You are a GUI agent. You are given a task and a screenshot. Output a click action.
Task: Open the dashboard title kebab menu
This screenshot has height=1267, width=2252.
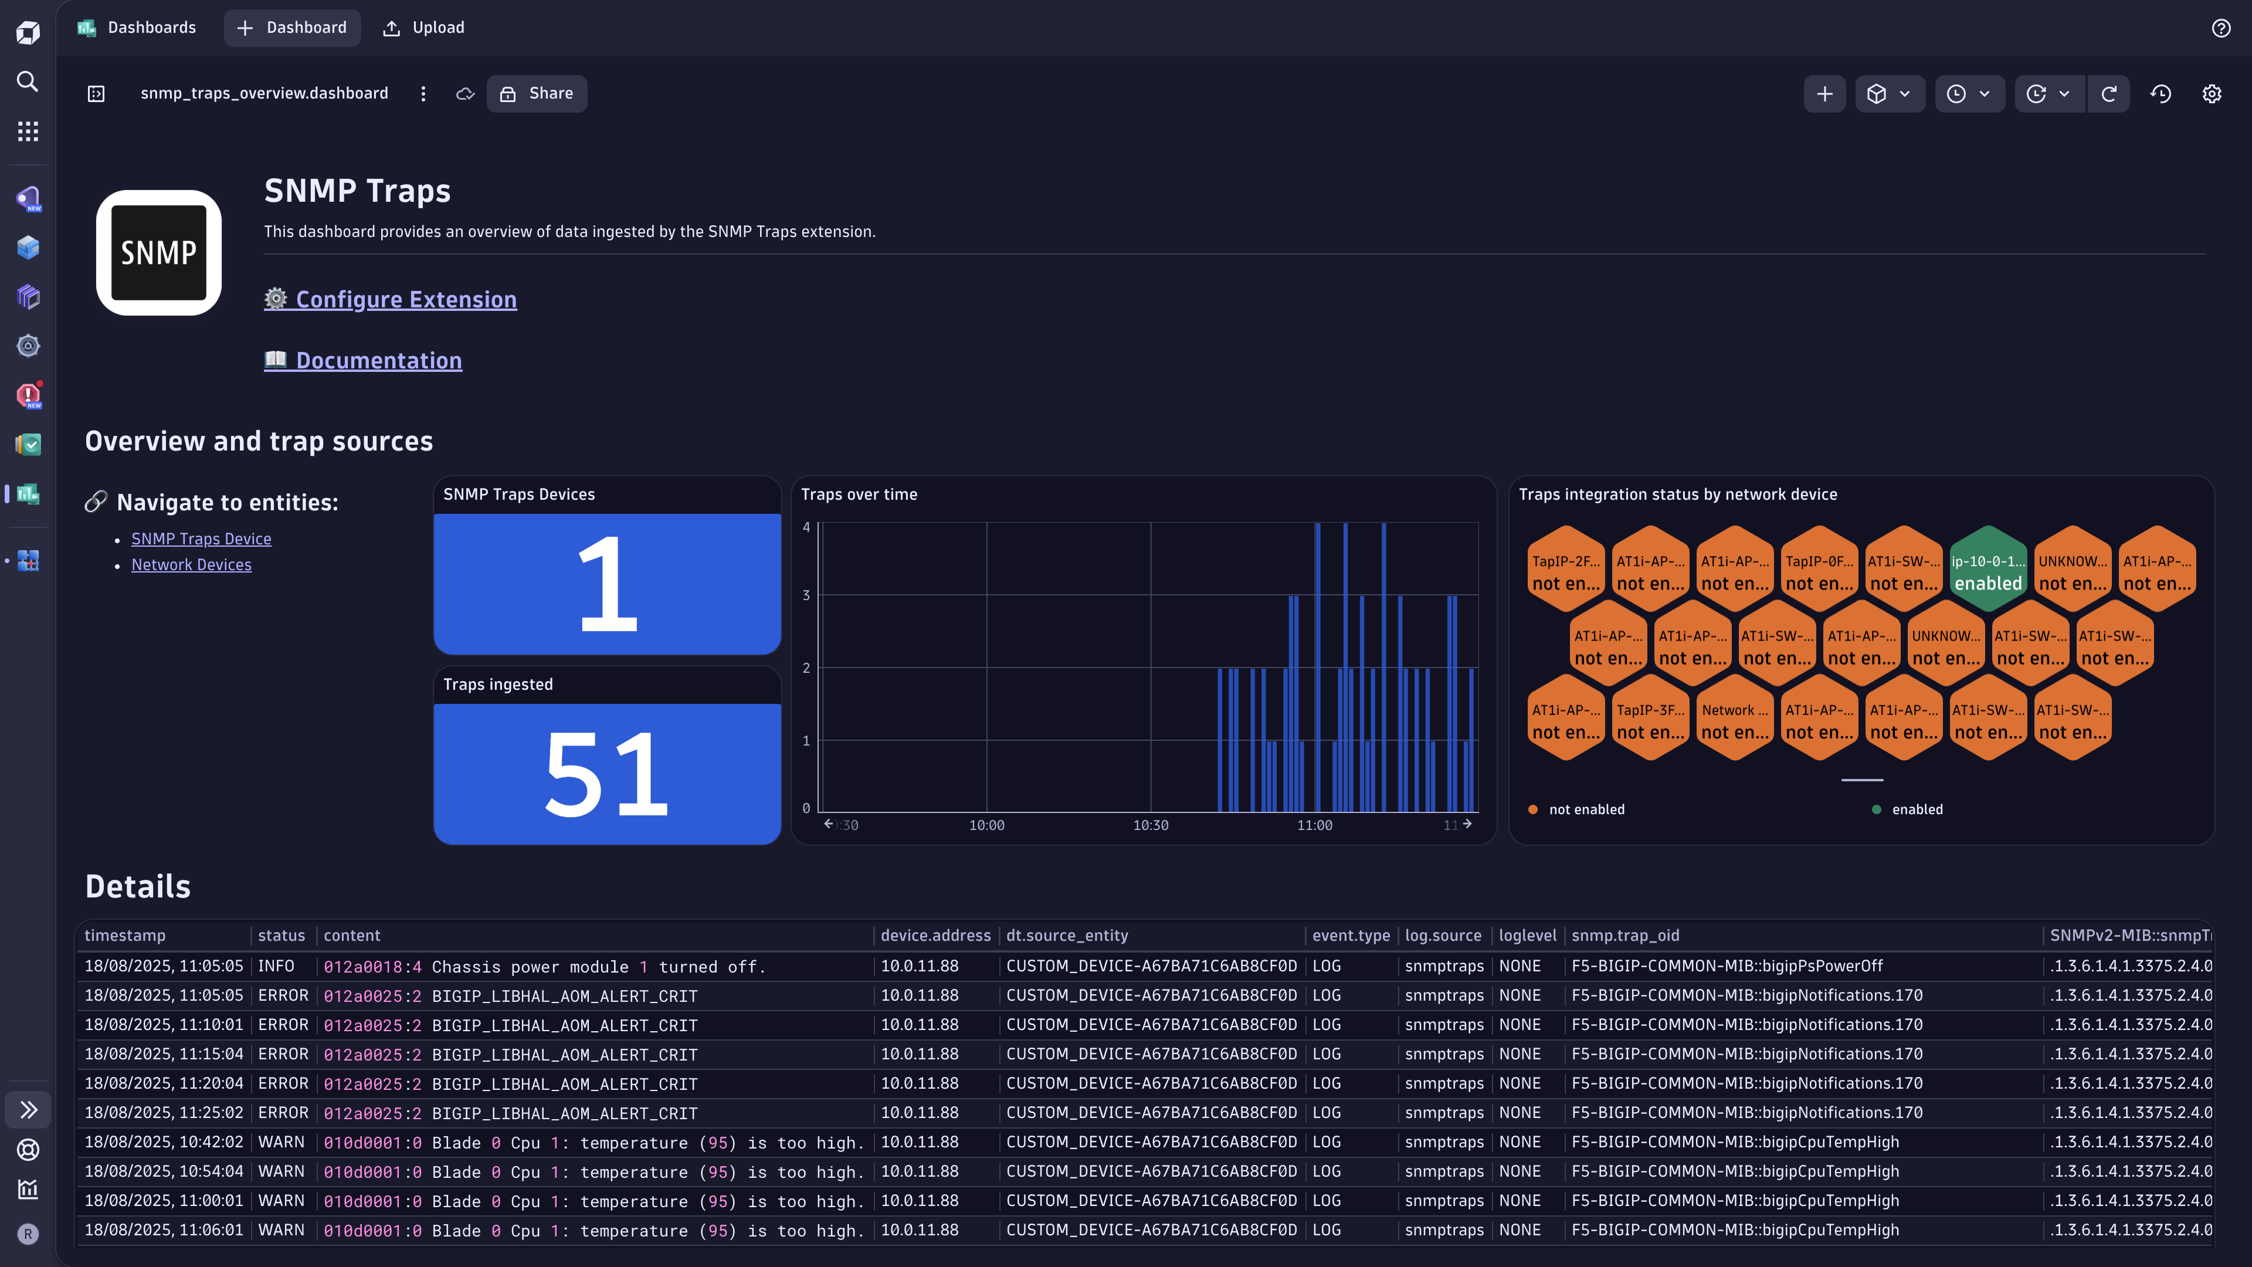423,94
